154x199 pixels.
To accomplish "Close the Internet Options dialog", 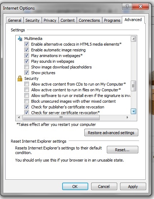I will 140,6.
